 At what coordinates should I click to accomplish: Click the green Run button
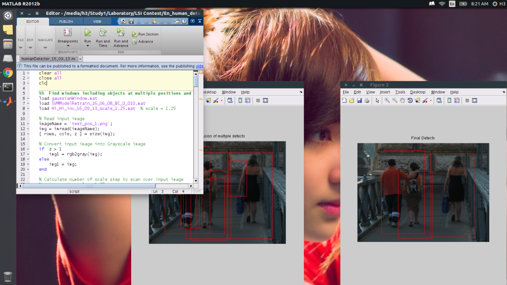click(x=88, y=32)
